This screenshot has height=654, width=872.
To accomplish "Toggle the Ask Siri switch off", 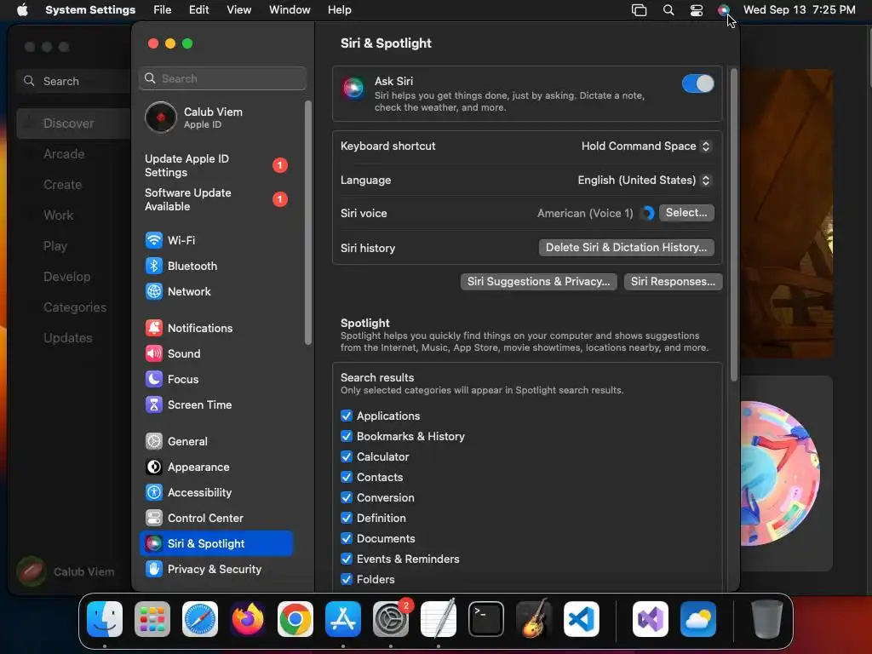I will (x=697, y=84).
